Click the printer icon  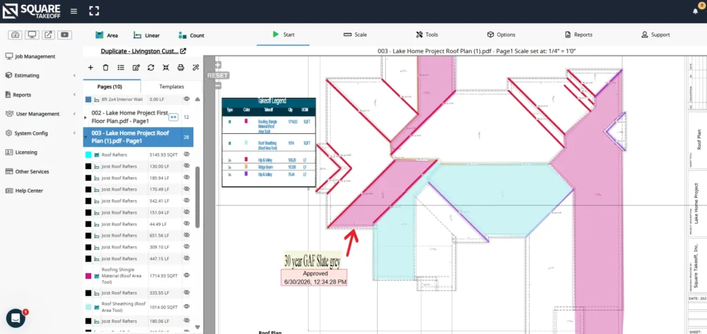pyautogui.click(x=181, y=68)
